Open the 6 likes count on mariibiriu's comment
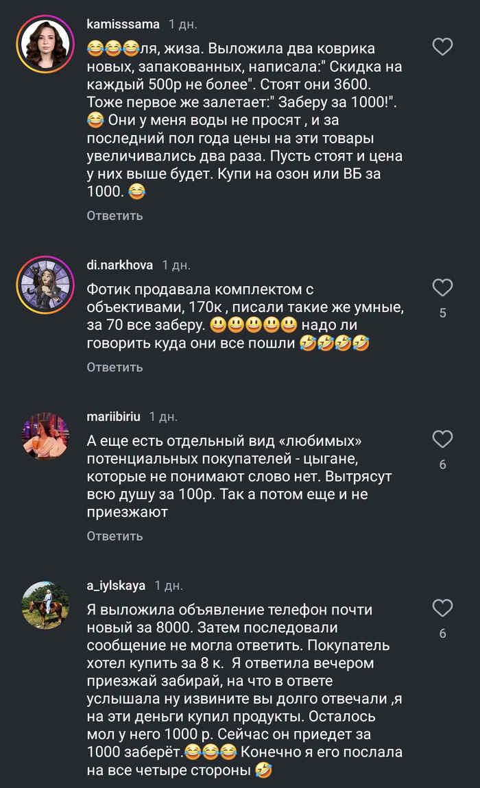The height and width of the screenshot is (788, 480). 443,465
